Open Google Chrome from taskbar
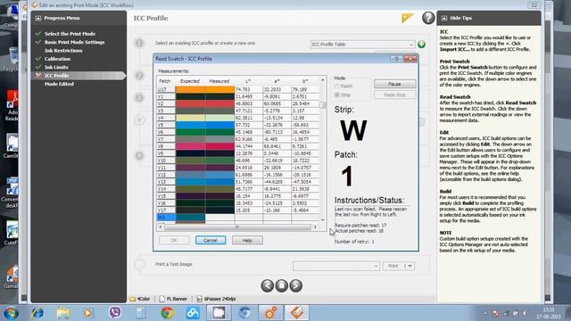This screenshot has height=321, width=571. tap(167, 313)
